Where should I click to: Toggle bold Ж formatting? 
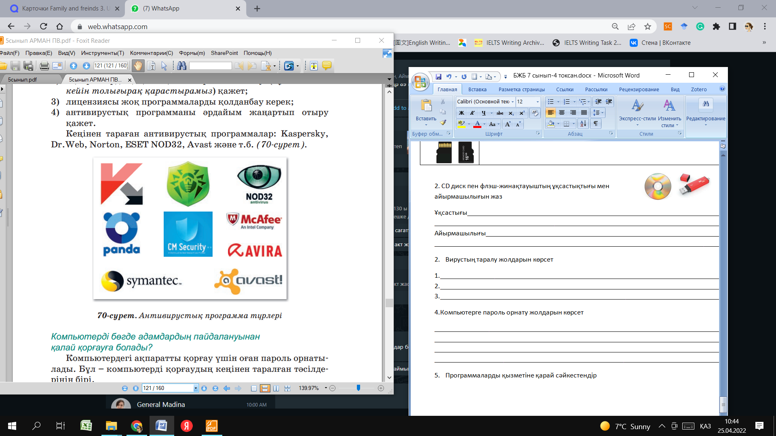[462, 113]
